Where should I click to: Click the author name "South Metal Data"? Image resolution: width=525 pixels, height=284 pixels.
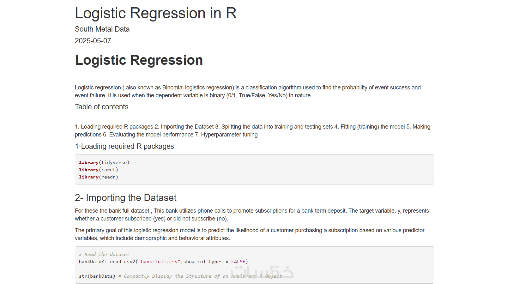tap(102, 29)
